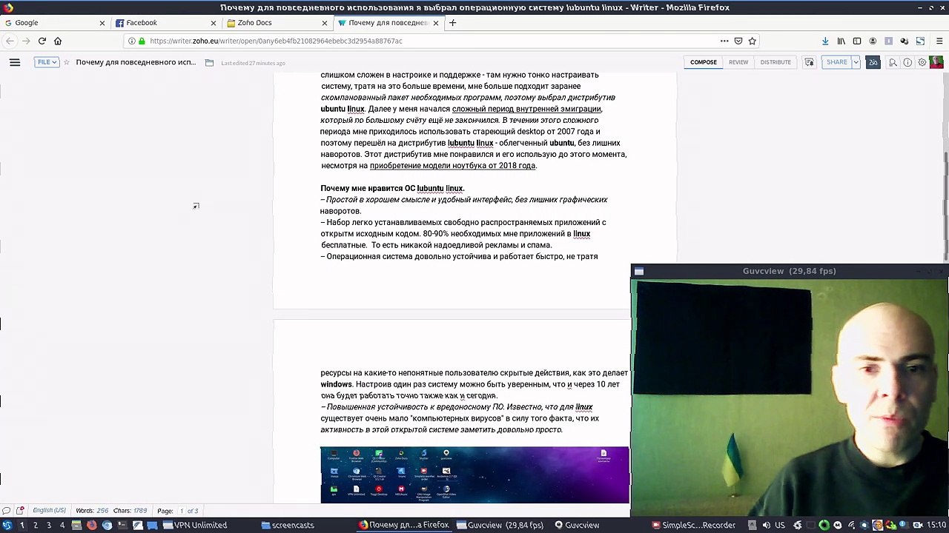Click the page number field
Viewport: 949px width, 533px height.
pos(182,511)
